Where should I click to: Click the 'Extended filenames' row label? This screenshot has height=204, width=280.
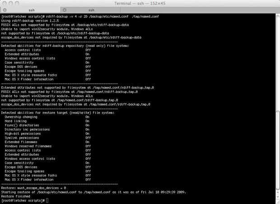(21, 142)
